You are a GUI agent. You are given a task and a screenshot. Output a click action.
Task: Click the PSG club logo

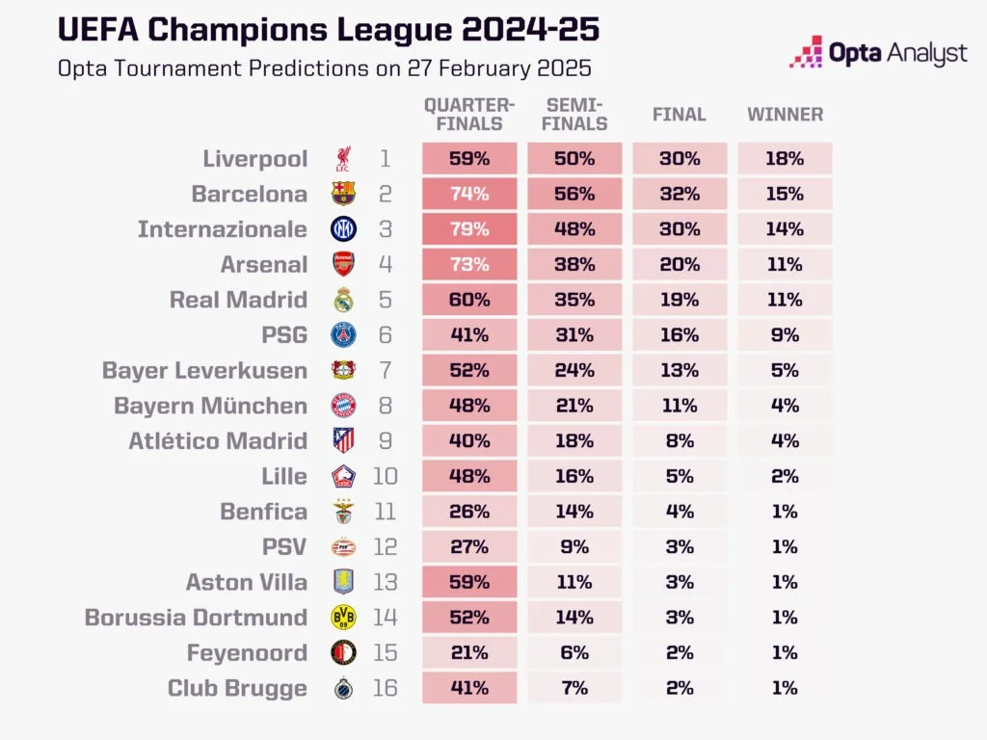pyautogui.click(x=343, y=335)
